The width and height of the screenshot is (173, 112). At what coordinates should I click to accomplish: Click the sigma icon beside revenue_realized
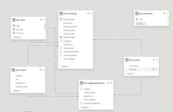click(x=61, y=55)
